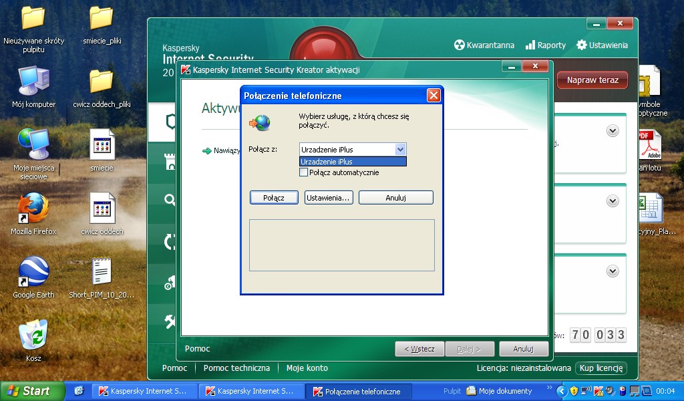This screenshot has width=684, height=401.
Task: Open Ustawienia... in the dial-up dialog
Action: (x=329, y=198)
